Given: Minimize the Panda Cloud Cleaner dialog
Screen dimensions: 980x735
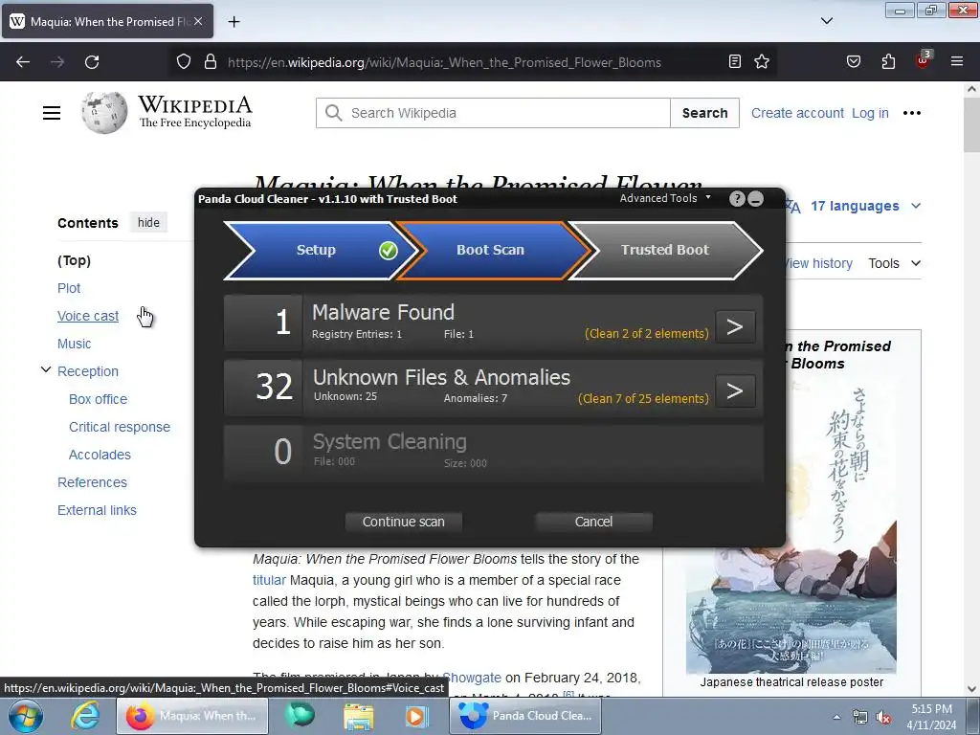Looking at the screenshot, I should coord(756,199).
